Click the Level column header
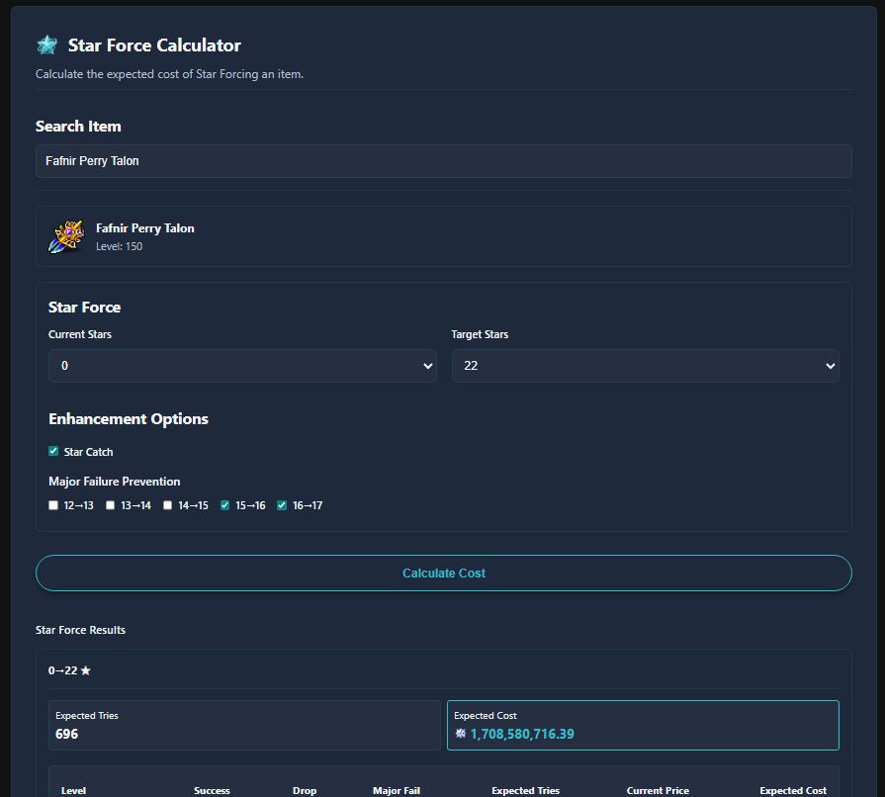Screen dimensions: 885x797 point(73,790)
